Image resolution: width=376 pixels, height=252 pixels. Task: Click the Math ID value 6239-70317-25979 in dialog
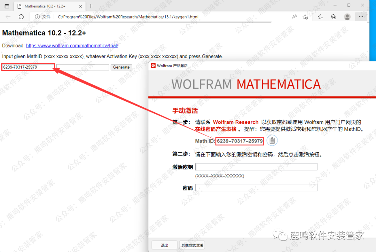(x=240, y=141)
